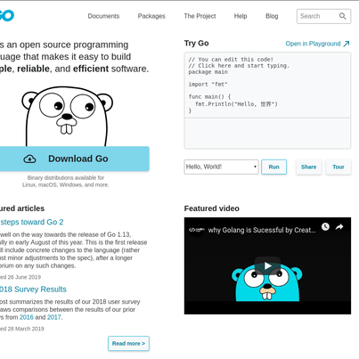The height and width of the screenshot is (359, 359).
Task: Click the fmt.Println code line
Action: coord(236,104)
